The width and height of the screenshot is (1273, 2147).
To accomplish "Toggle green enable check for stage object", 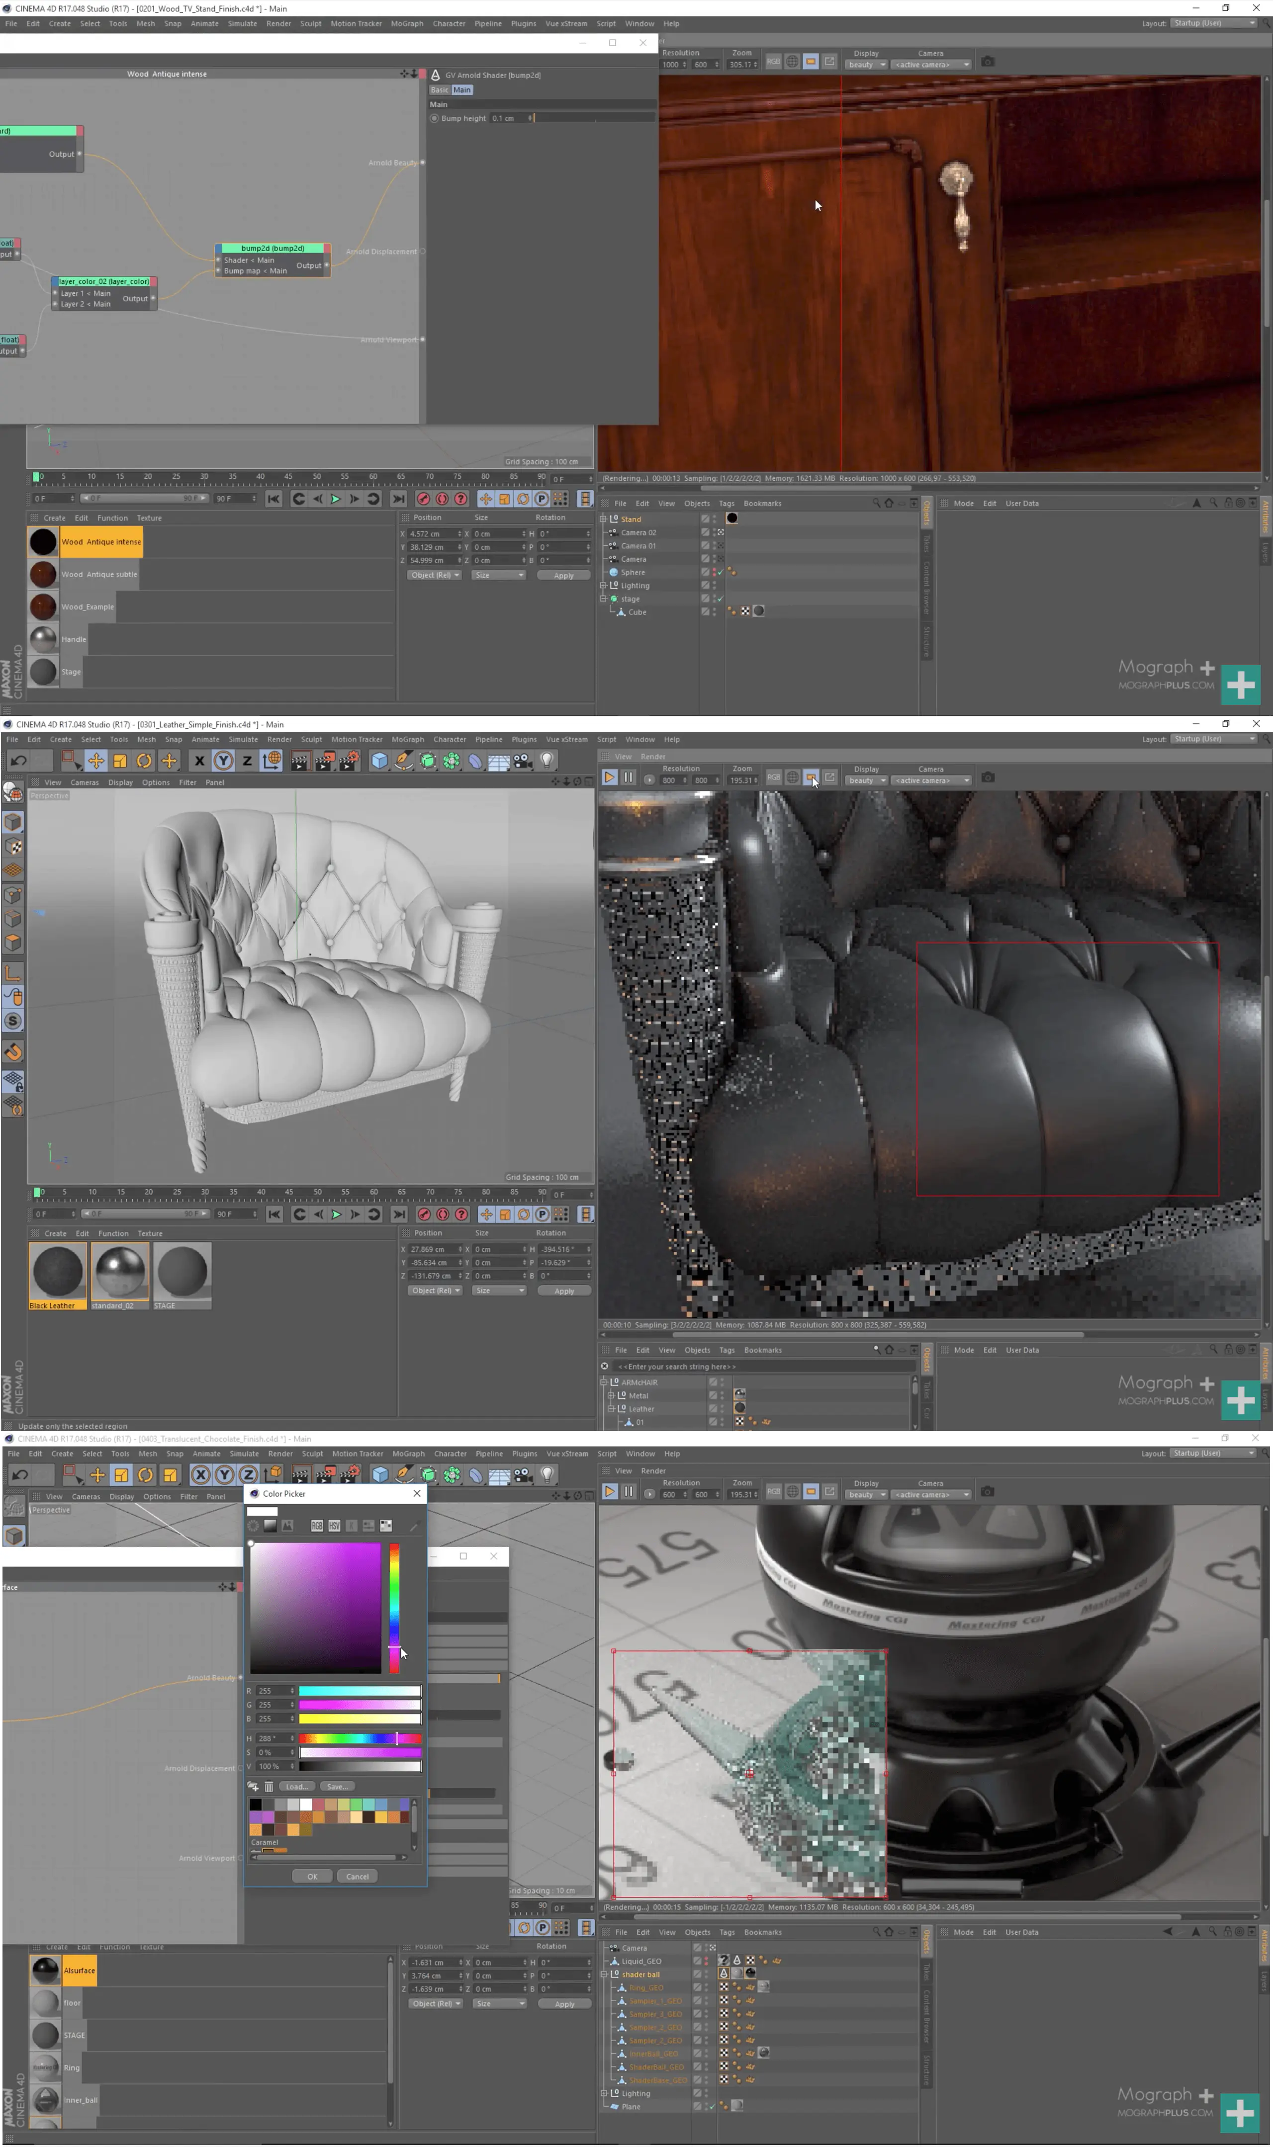I will pos(721,600).
